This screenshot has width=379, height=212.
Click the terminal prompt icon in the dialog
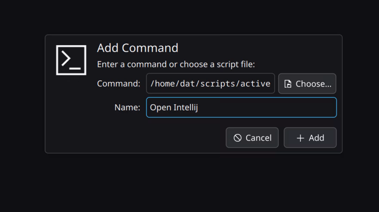(x=71, y=60)
